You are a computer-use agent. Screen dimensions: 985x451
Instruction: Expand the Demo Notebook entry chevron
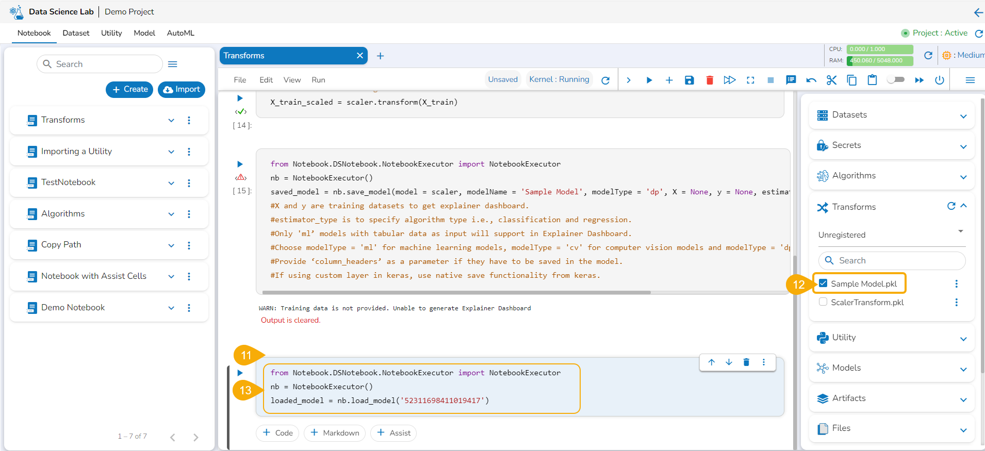pos(171,308)
